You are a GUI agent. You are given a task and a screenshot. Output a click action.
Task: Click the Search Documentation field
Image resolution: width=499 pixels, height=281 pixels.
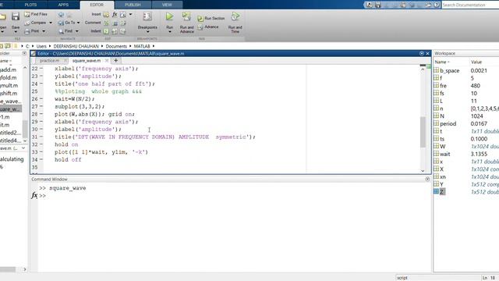470,5
